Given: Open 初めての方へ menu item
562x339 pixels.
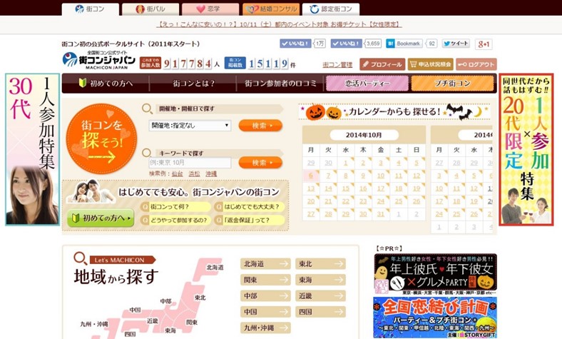Looking at the screenshot, I should pyautogui.click(x=106, y=84).
